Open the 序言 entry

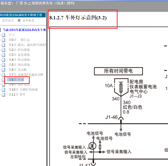coord(12,35)
